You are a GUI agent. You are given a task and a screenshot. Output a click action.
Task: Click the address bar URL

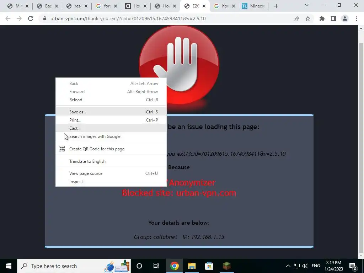pos(128,18)
